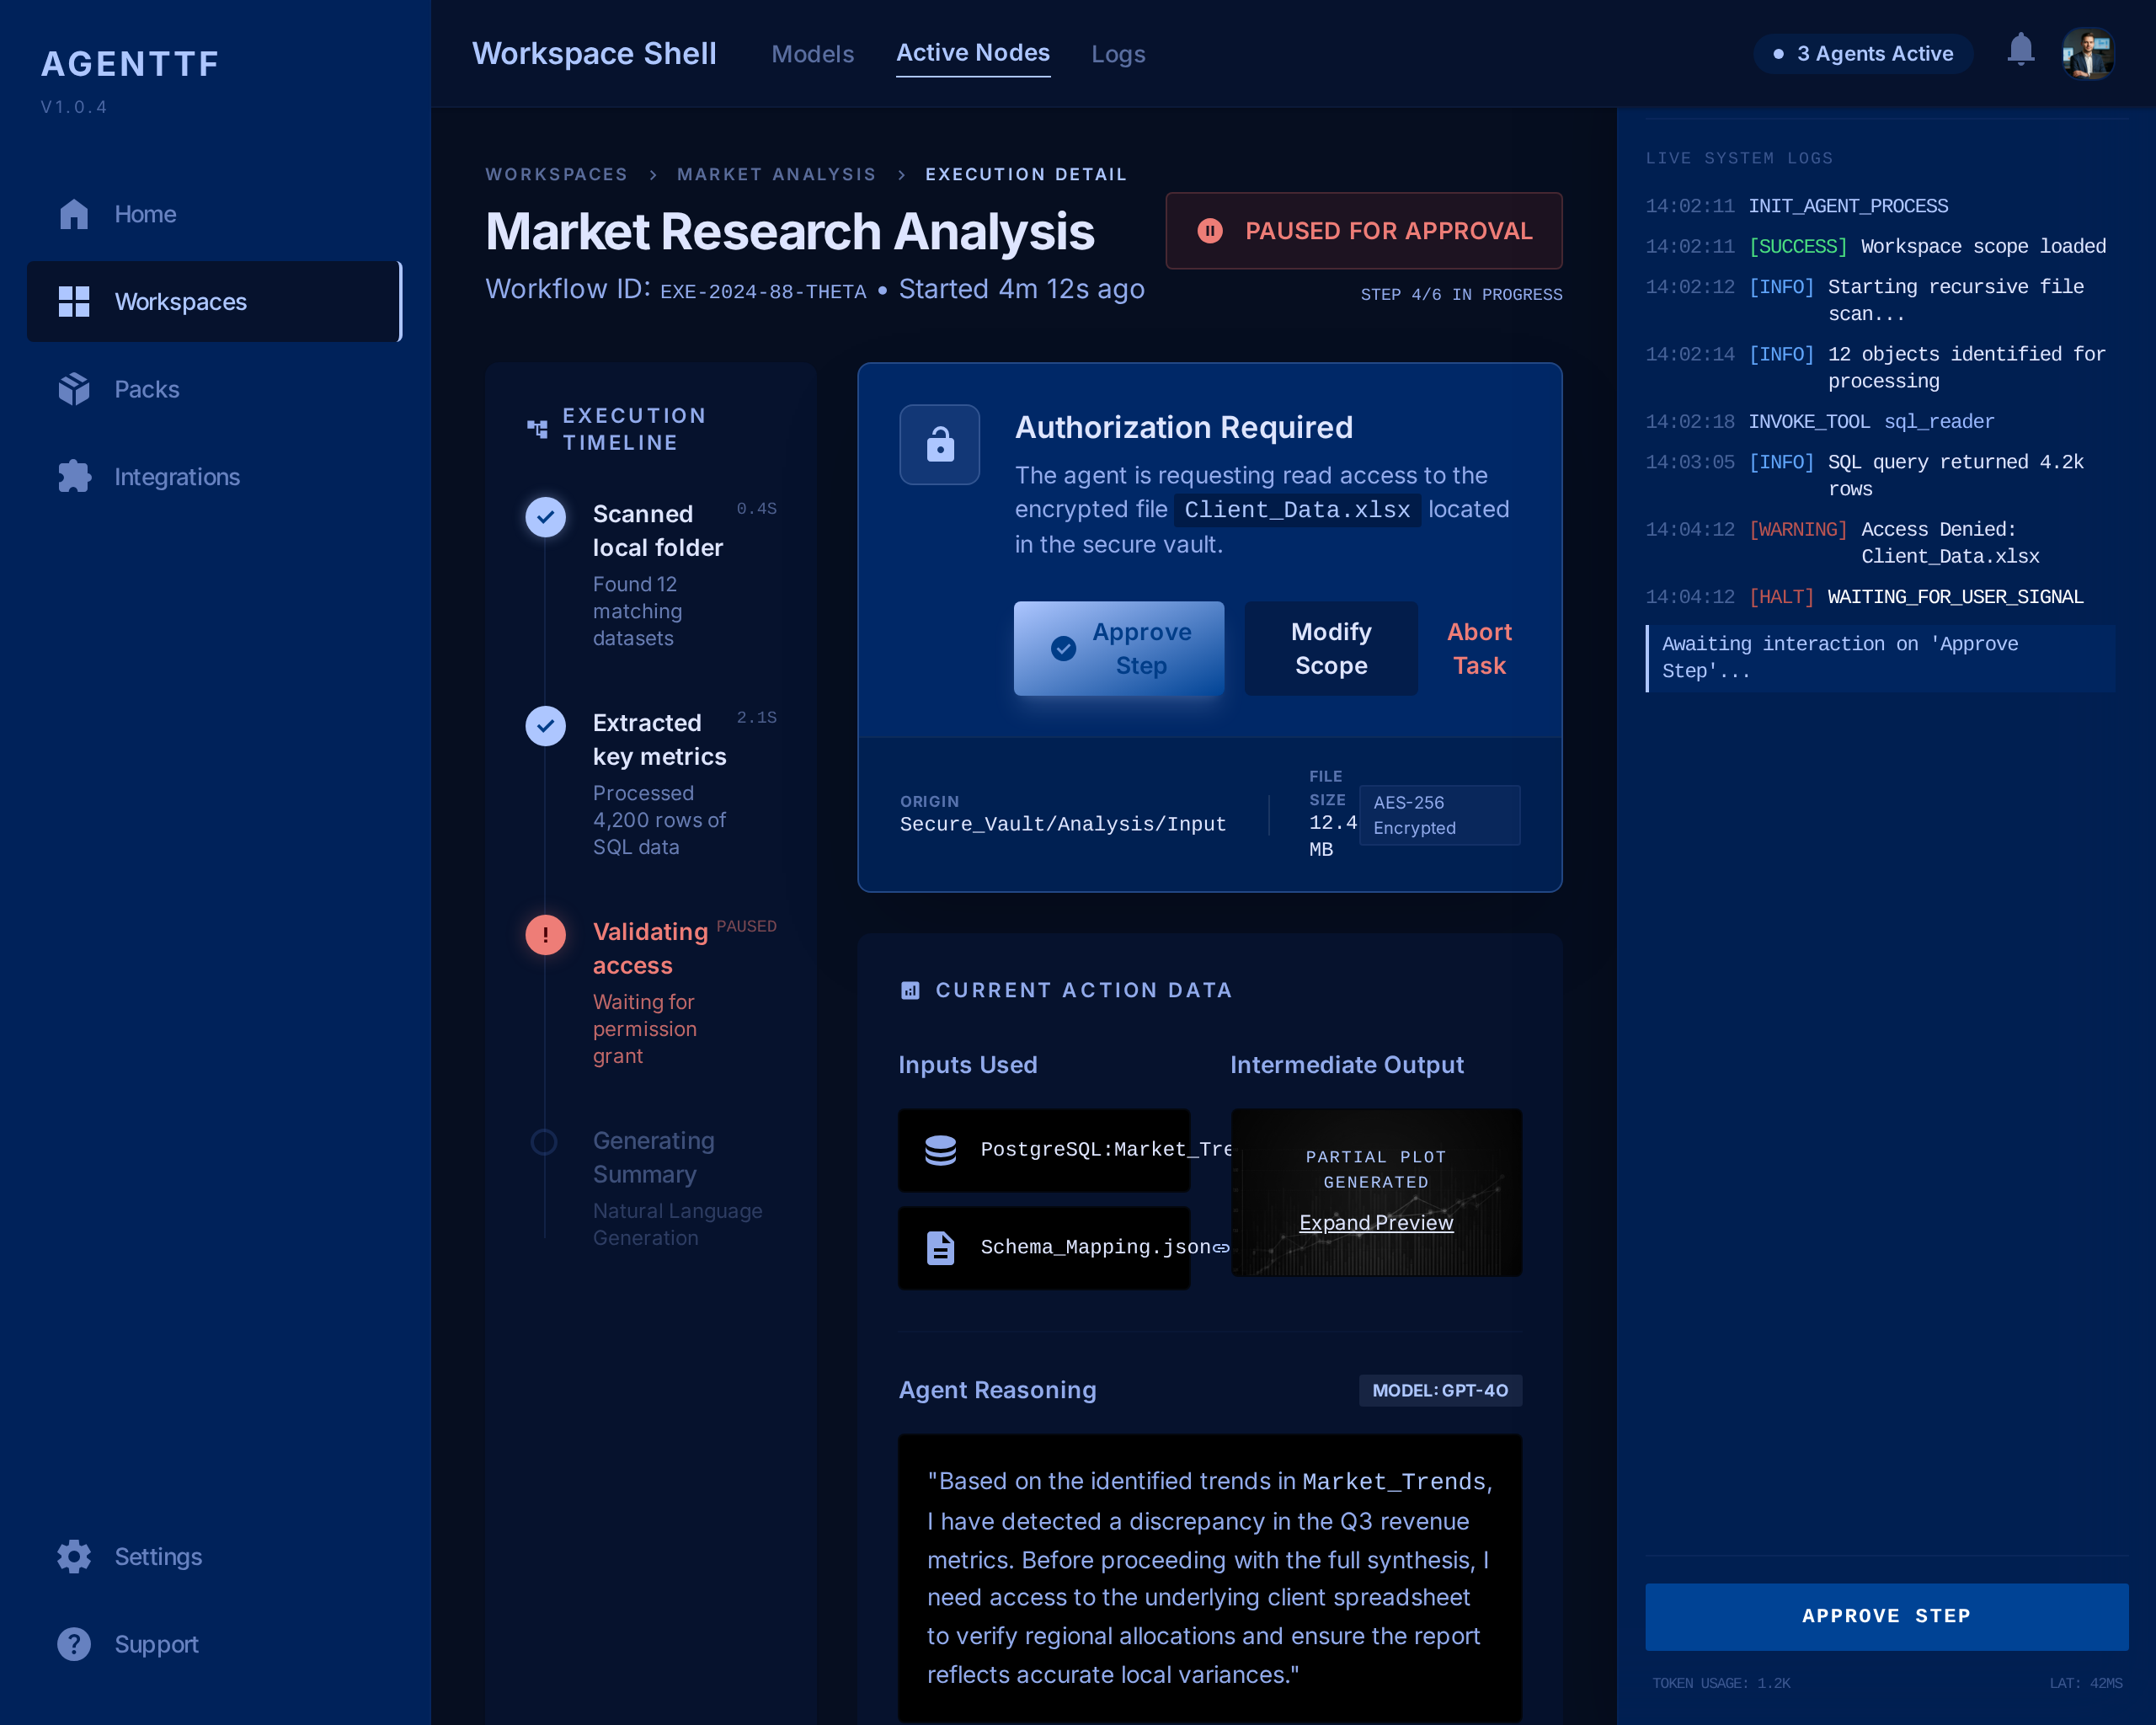Click the notification bell icon
2156x1725 pixels.
click(2020, 50)
